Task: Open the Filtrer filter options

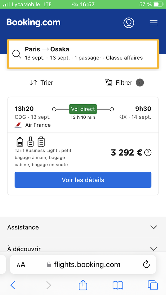Action: [124, 83]
